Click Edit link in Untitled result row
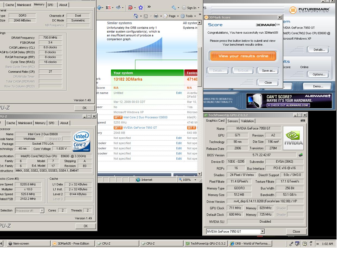Image resolution: width=348 pixels, height=278 pixels. (x=179, y=93)
